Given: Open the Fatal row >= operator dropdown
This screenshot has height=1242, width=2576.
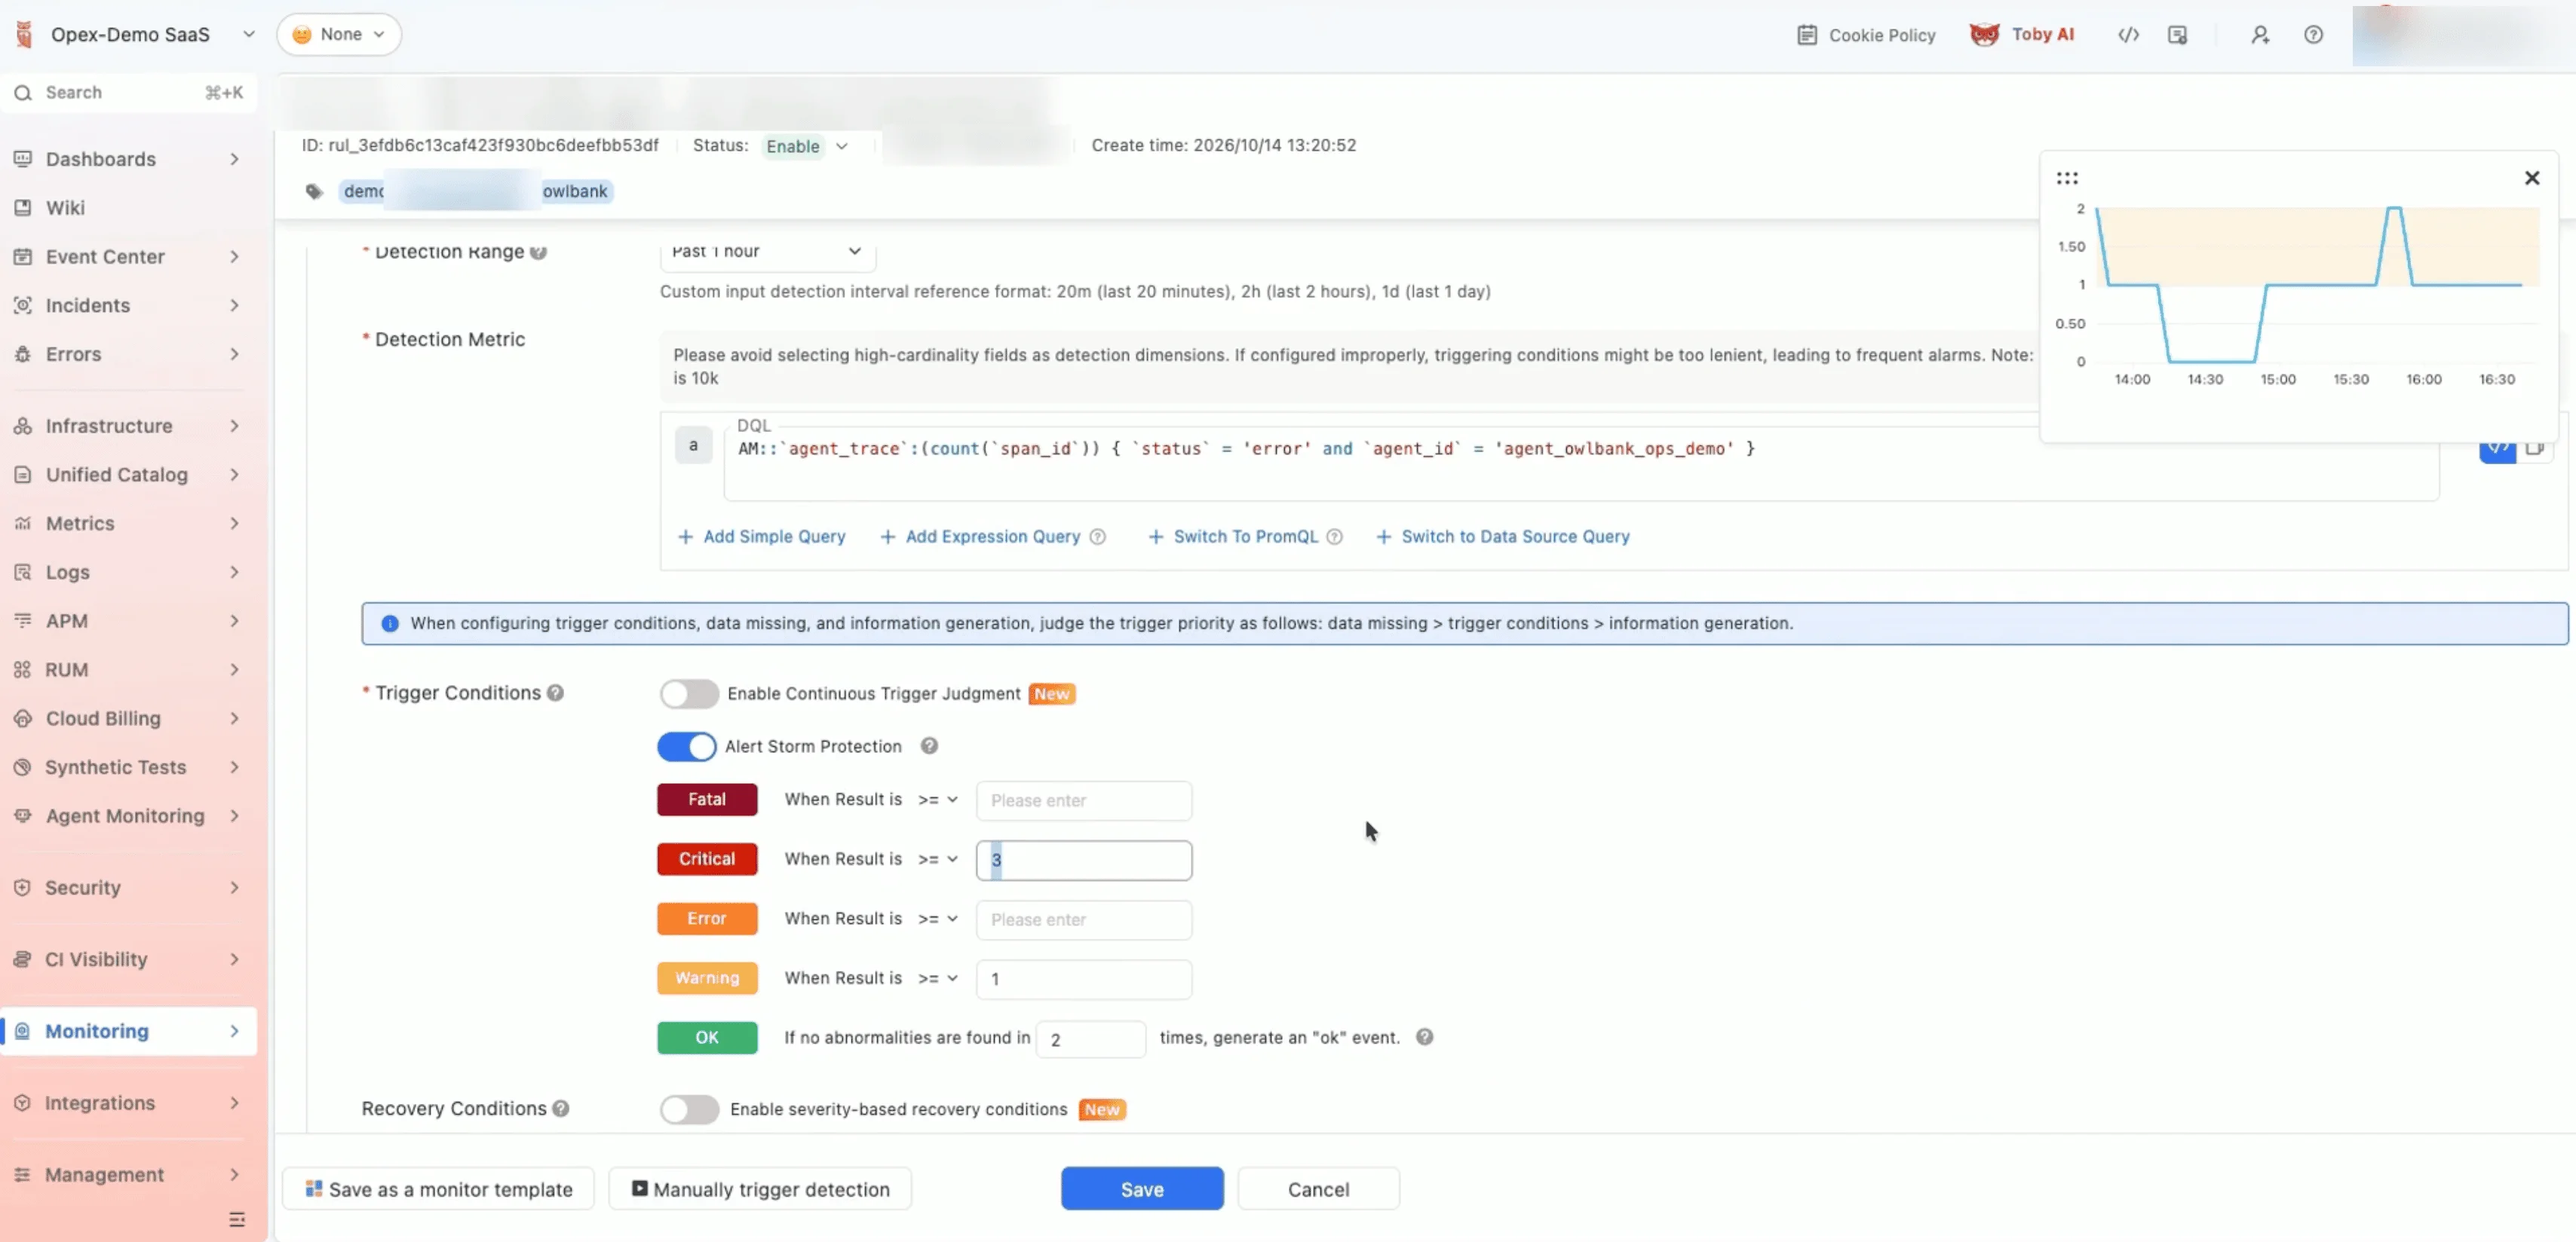Looking at the screenshot, I should click(938, 800).
